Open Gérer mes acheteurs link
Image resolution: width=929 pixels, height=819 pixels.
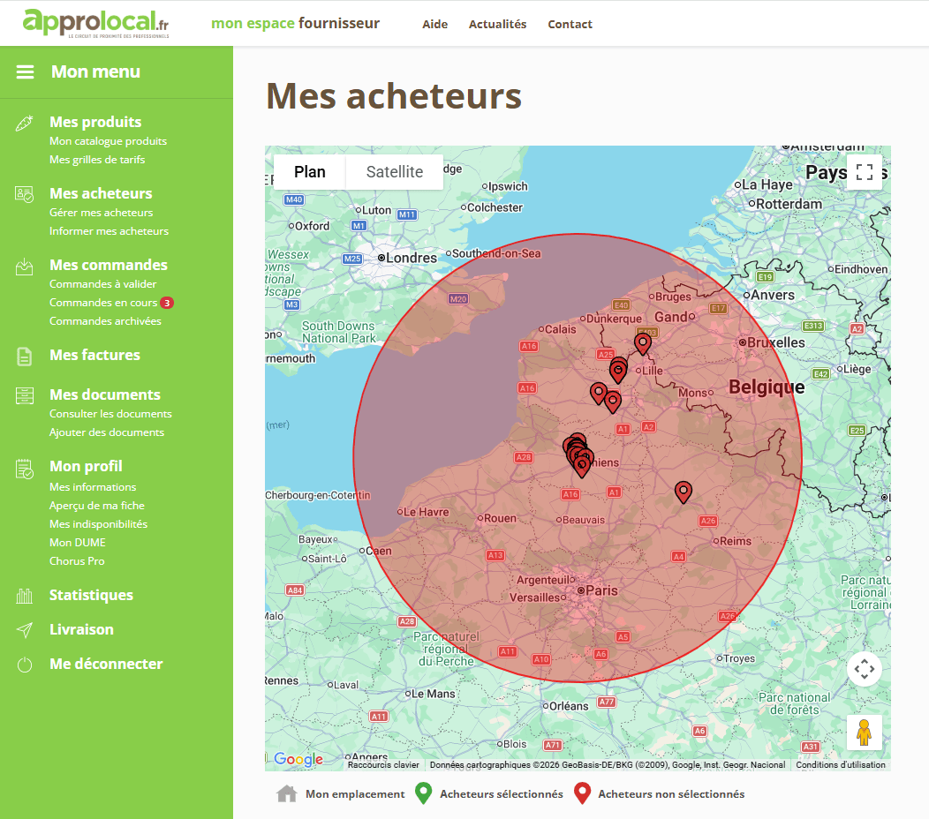(101, 213)
